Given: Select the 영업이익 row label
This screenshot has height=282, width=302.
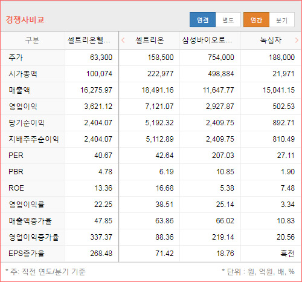Looking at the screenshot, I should [23, 107].
